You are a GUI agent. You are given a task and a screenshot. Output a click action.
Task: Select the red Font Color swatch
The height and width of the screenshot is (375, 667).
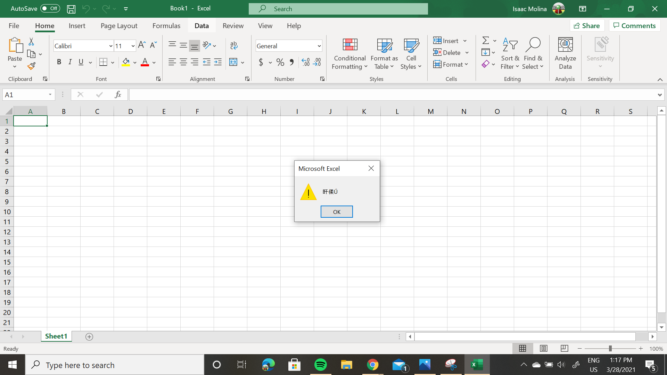(x=145, y=62)
